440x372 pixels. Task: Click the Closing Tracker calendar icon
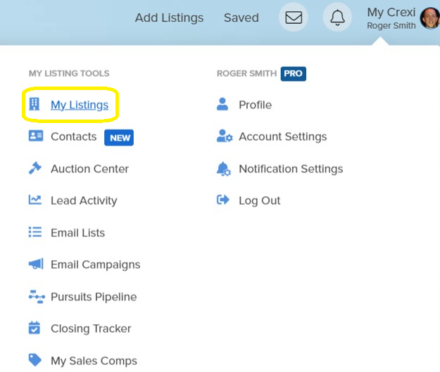tap(35, 328)
